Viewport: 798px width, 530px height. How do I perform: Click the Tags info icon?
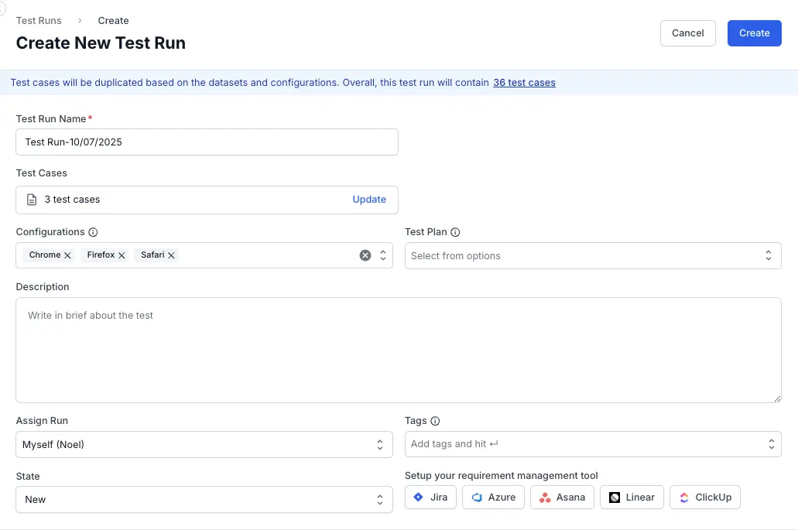(x=435, y=421)
